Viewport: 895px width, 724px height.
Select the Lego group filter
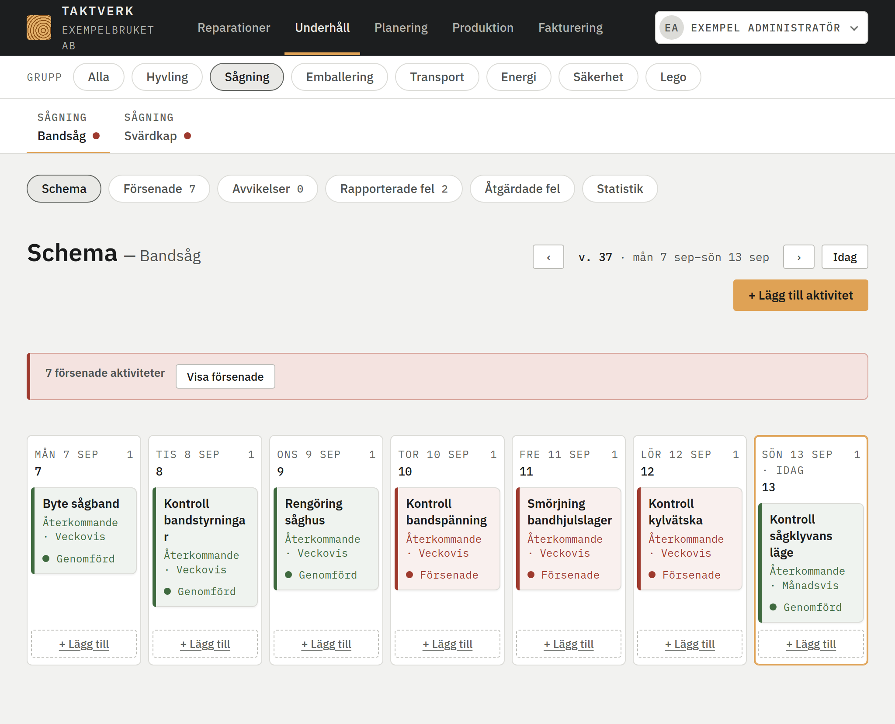673,77
